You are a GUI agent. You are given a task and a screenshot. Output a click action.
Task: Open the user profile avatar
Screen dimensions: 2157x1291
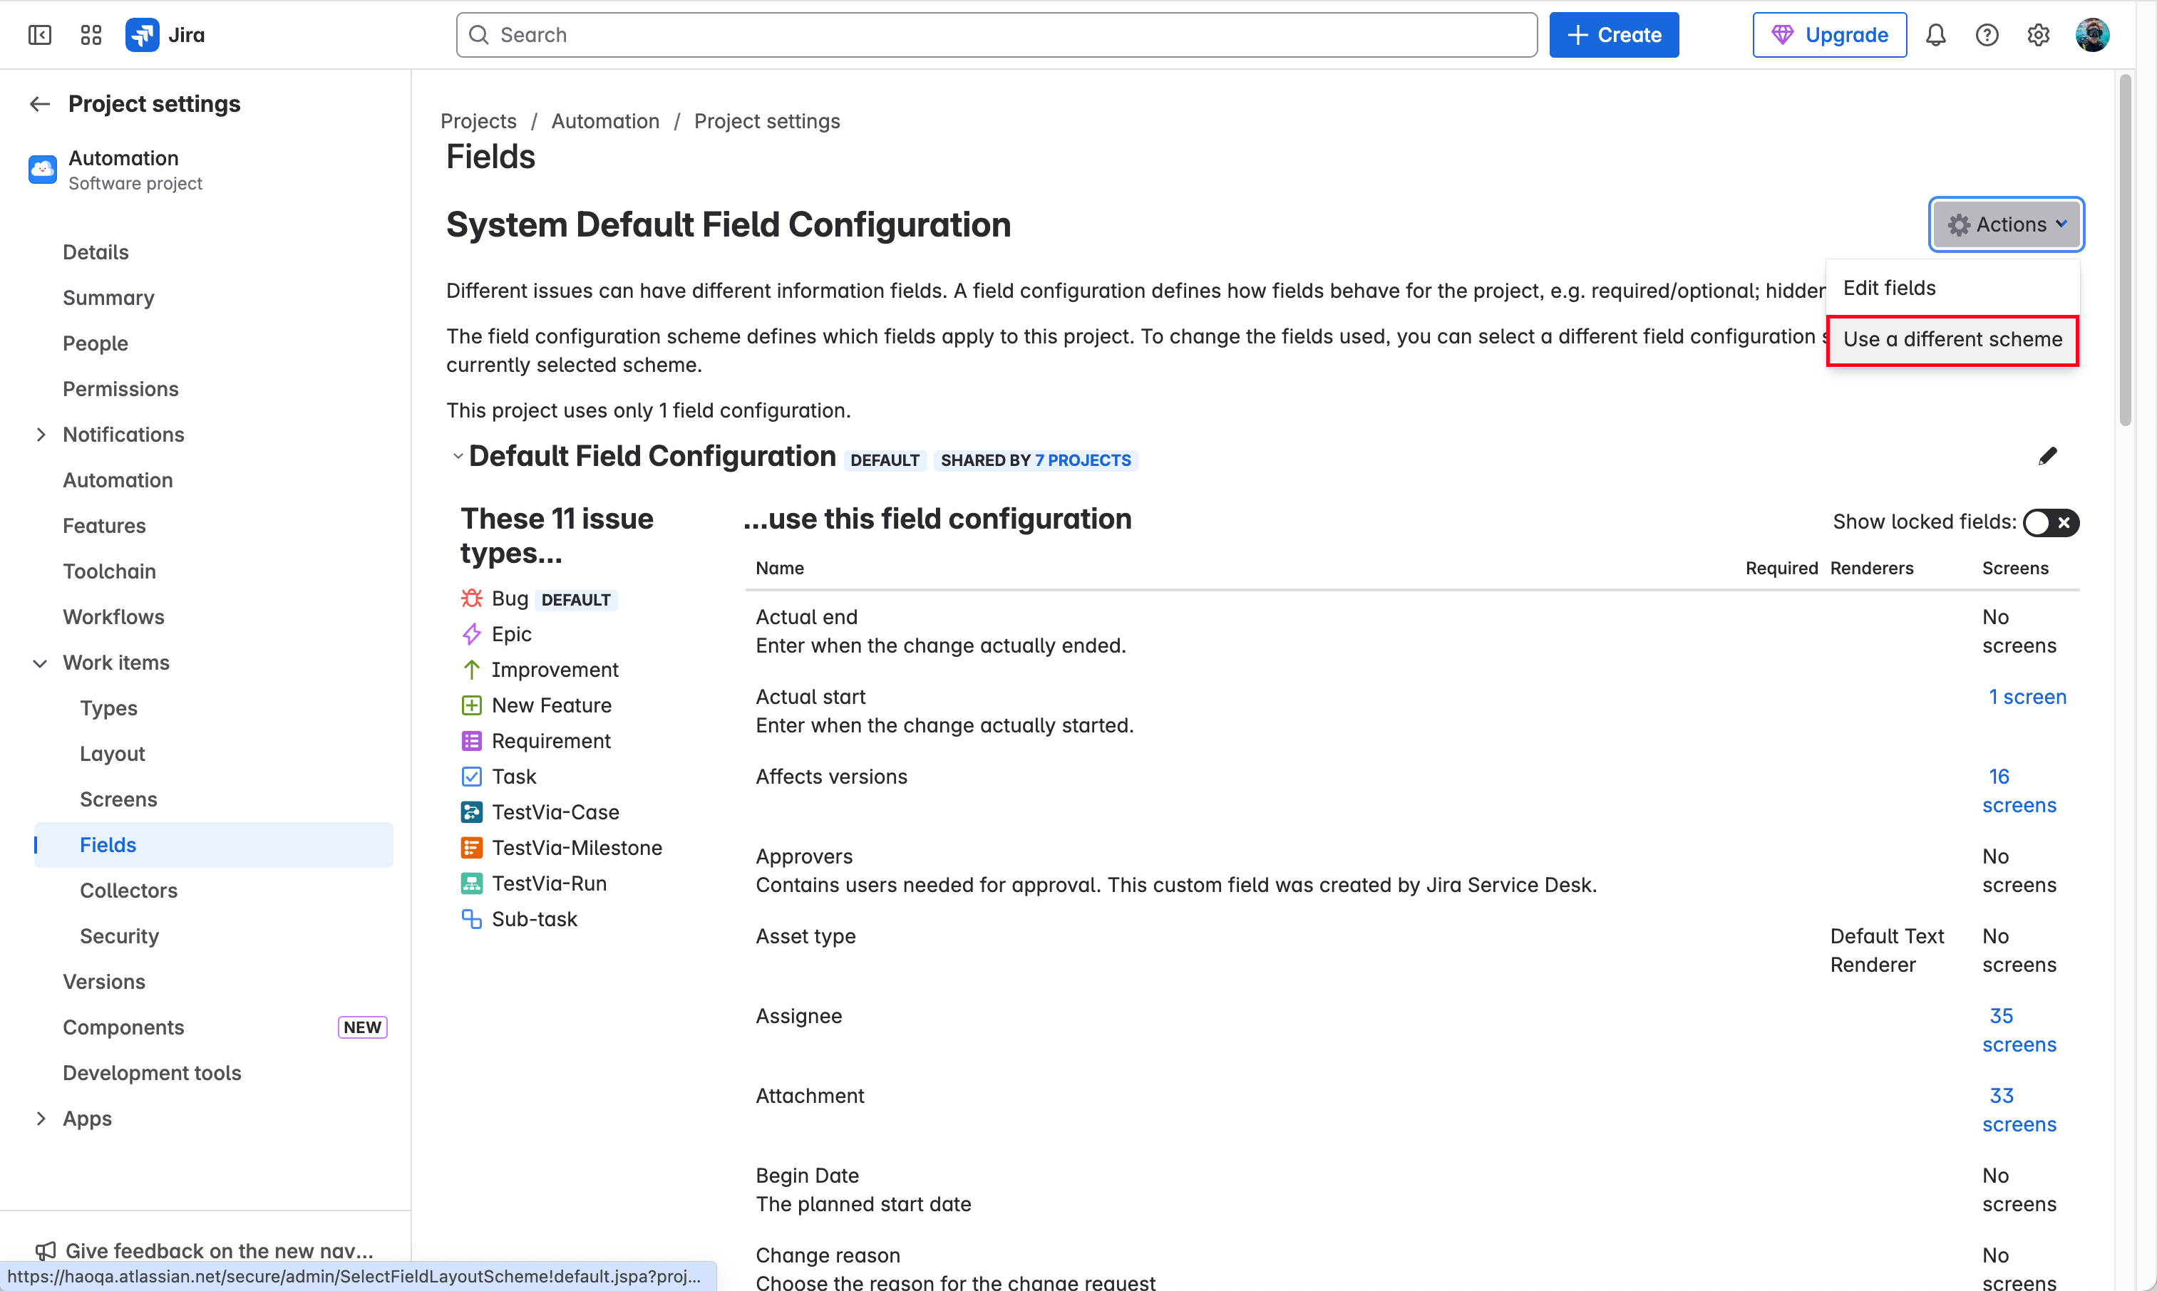[2091, 35]
